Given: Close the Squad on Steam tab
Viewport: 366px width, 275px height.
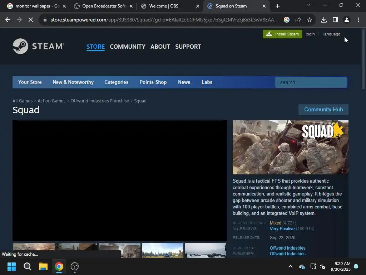Looking at the screenshot, I should [264, 6].
